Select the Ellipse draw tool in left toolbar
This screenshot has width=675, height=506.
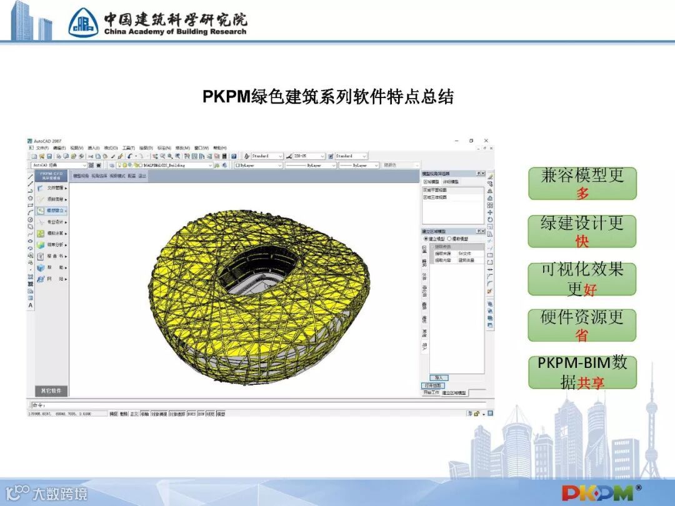click(30, 241)
